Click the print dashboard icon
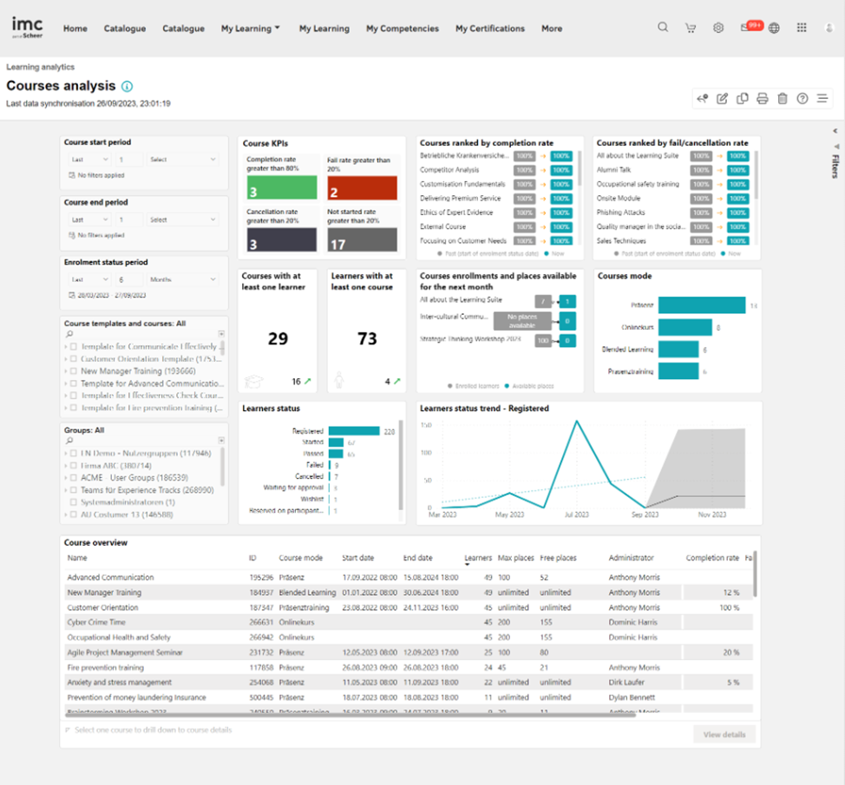The height and width of the screenshot is (785, 845). pyautogui.click(x=762, y=99)
